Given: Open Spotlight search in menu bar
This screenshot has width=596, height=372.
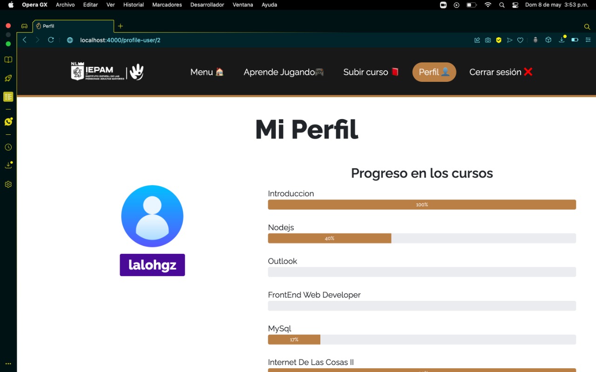Looking at the screenshot, I should pyautogui.click(x=501, y=5).
